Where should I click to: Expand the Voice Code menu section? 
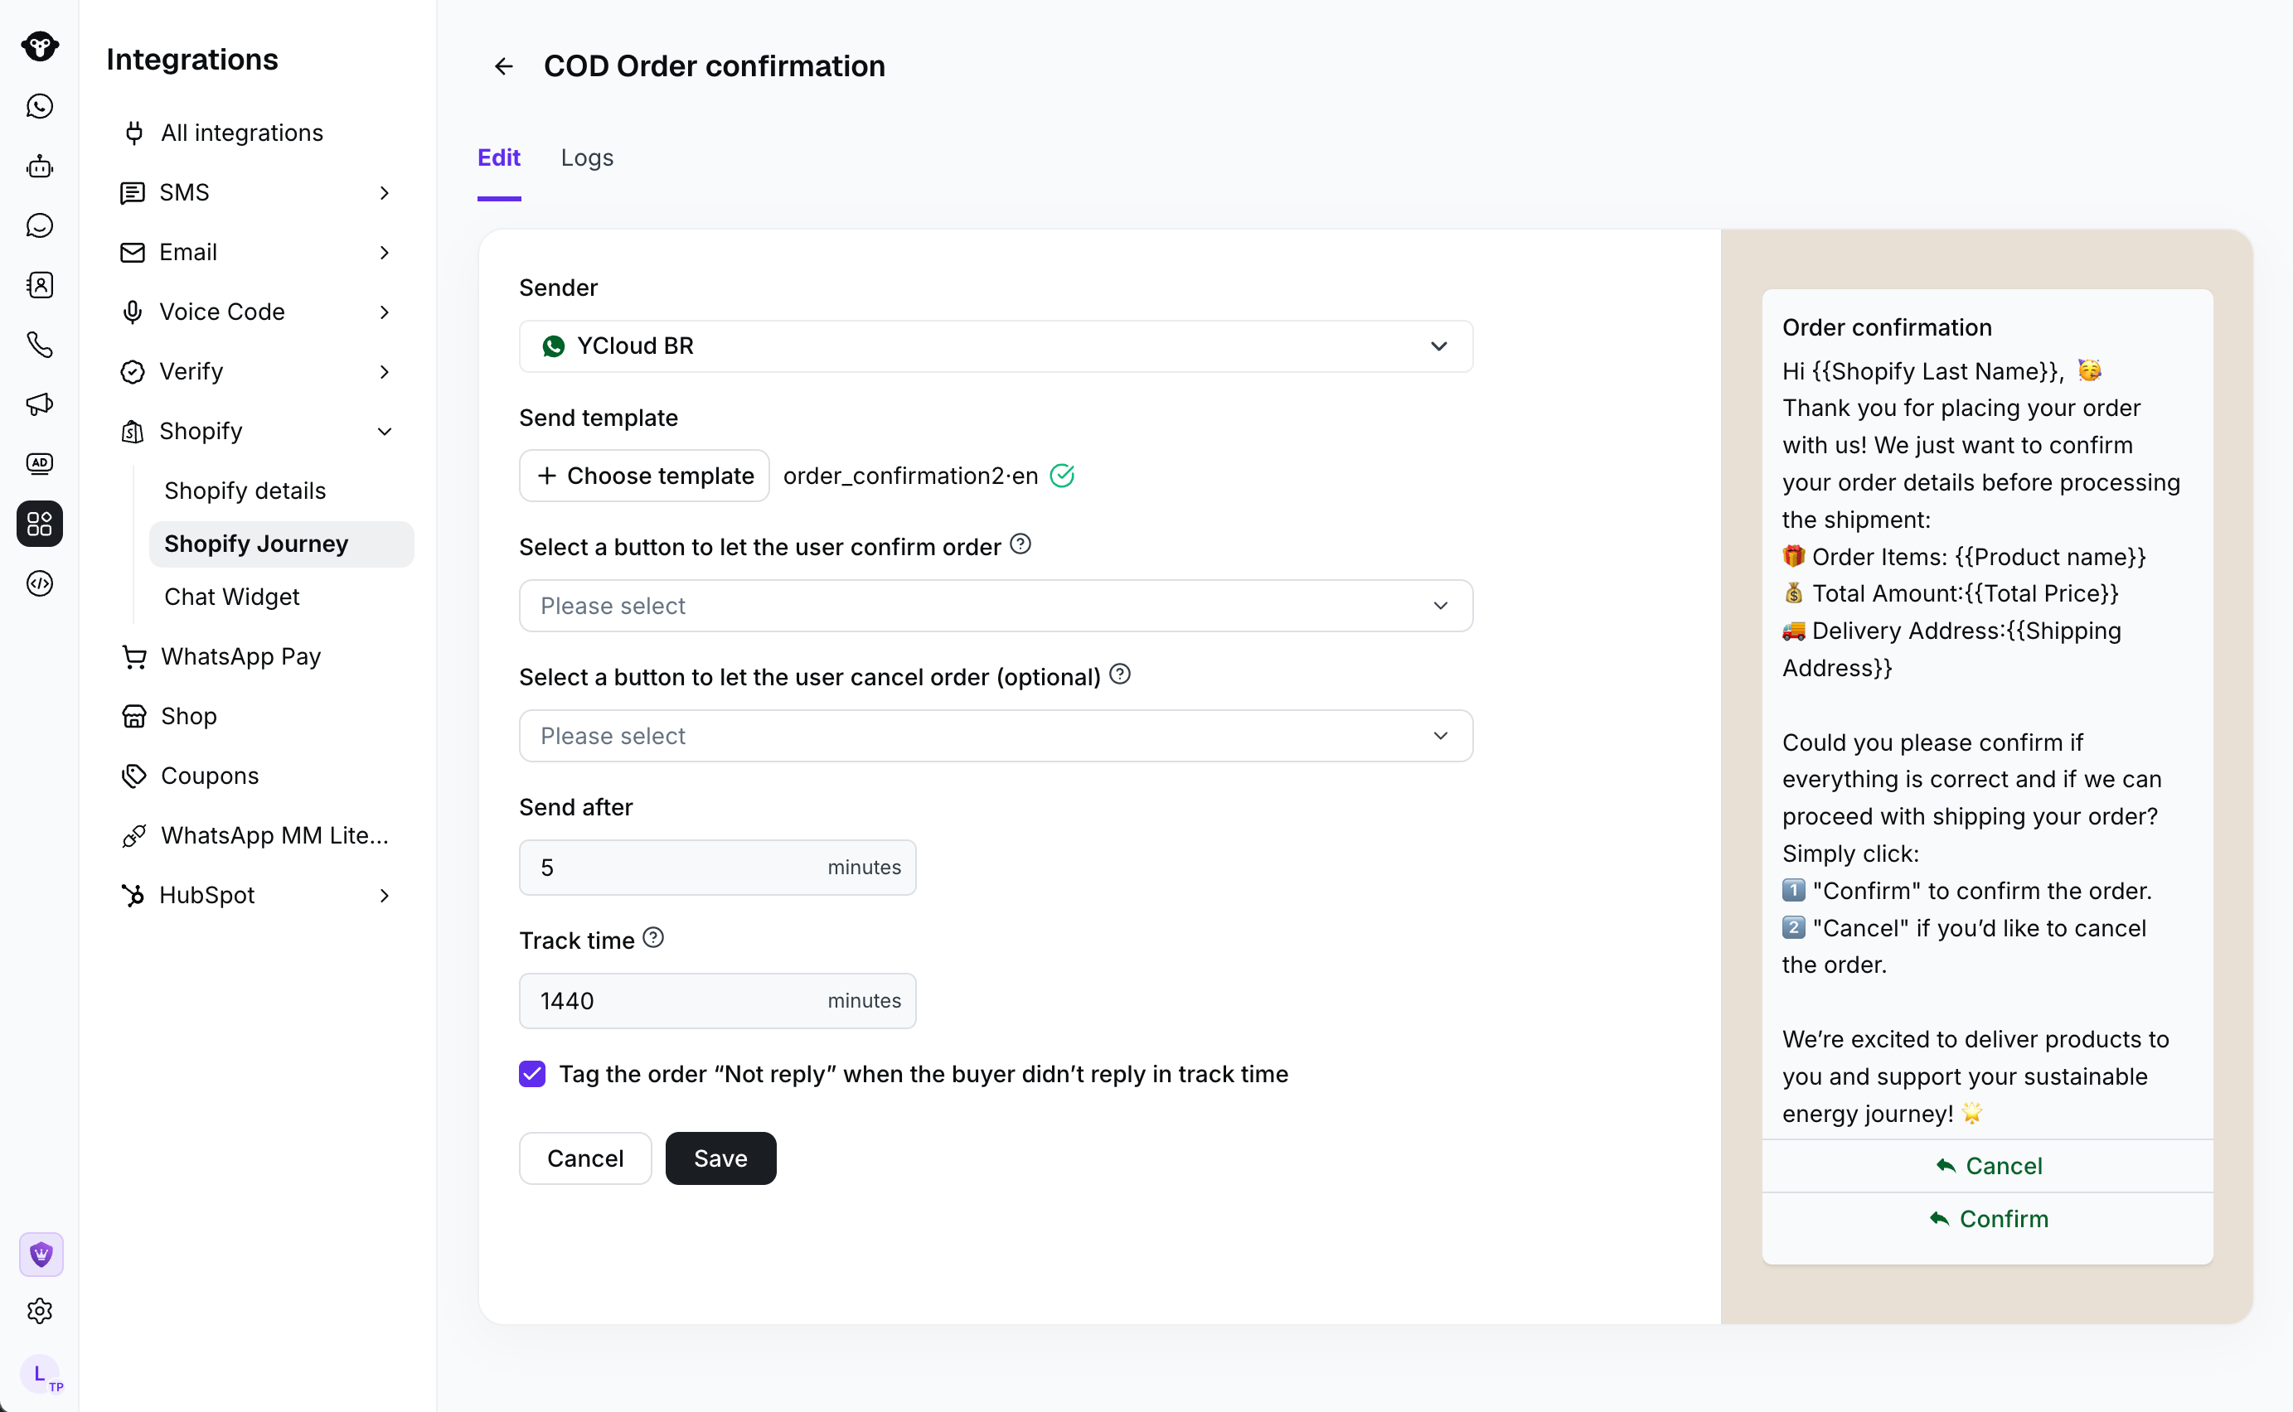click(x=258, y=312)
